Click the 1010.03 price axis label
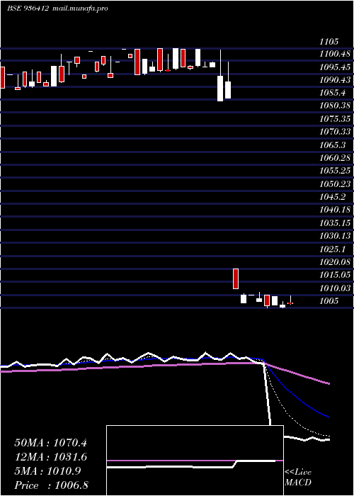354x496 pixels. (x=335, y=288)
